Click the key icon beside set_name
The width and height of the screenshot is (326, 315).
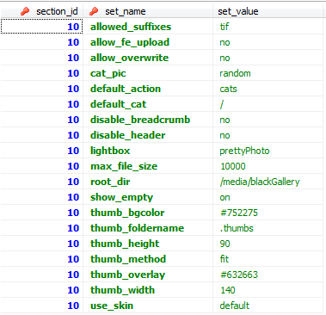tap(94, 11)
